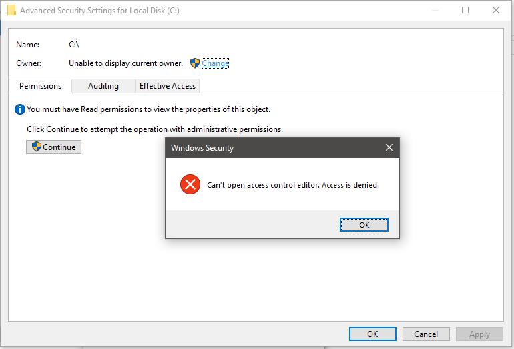The width and height of the screenshot is (514, 349).
Task: Click the 'Unable to display current owner.' text
Action: (126, 63)
